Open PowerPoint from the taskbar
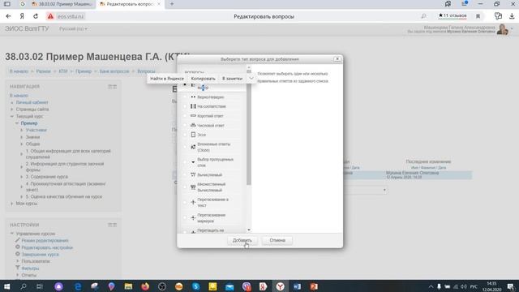The image size is (519, 292). tap(314, 286)
